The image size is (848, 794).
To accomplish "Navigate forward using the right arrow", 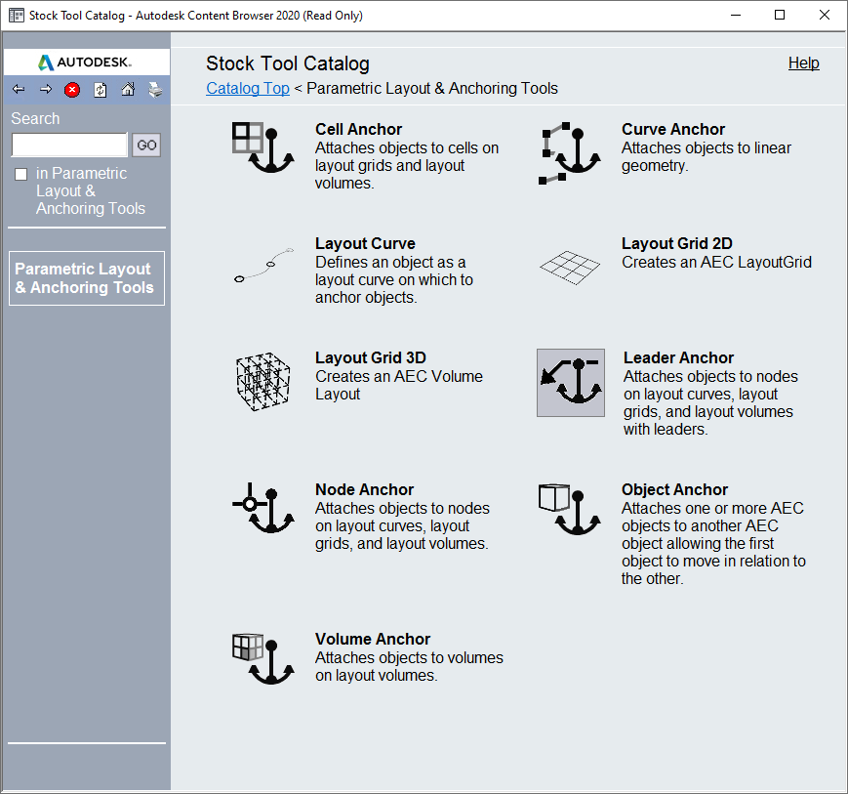I will click(x=45, y=89).
